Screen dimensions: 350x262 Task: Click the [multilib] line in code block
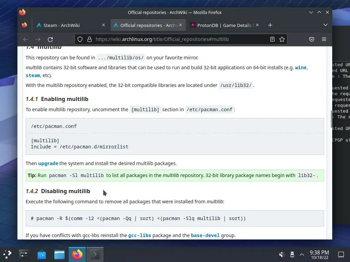45,141
